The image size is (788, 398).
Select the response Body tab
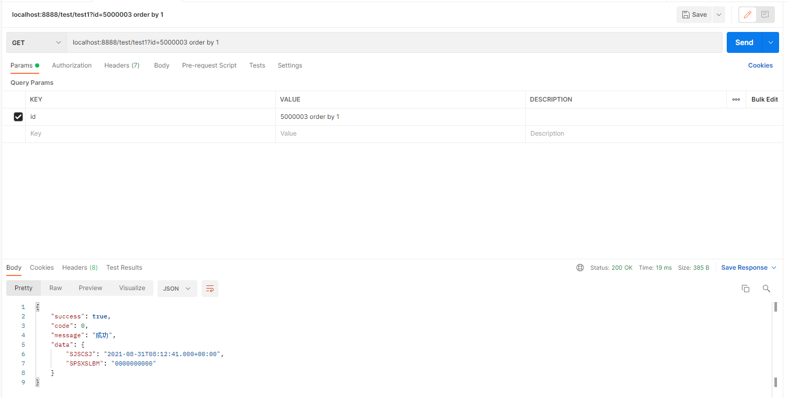point(14,268)
